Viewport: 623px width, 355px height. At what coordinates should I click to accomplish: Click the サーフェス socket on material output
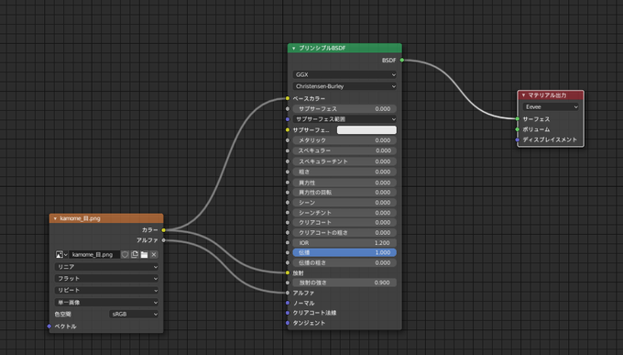click(518, 119)
